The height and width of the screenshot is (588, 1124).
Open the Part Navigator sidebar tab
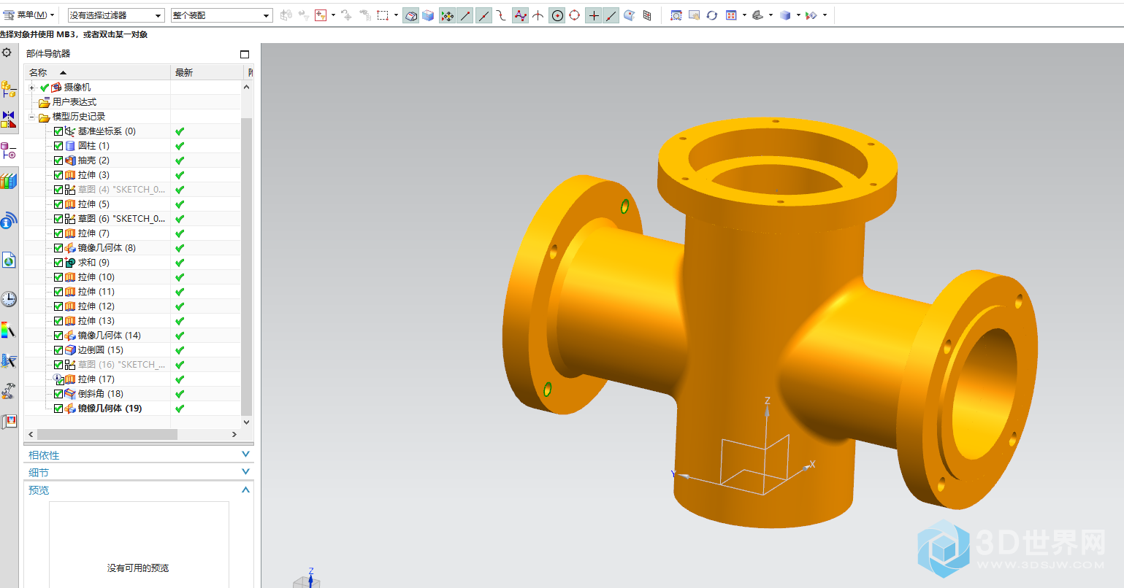click(9, 150)
